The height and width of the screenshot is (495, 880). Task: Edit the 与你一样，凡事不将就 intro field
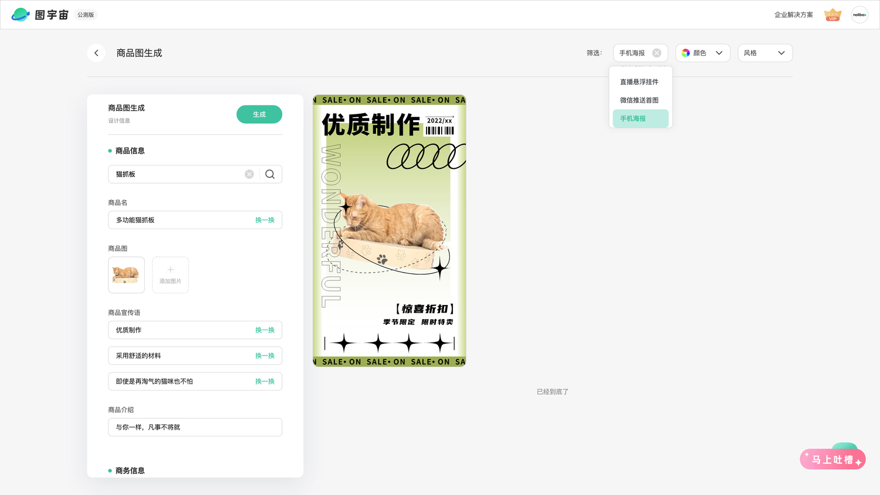tap(195, 427)
